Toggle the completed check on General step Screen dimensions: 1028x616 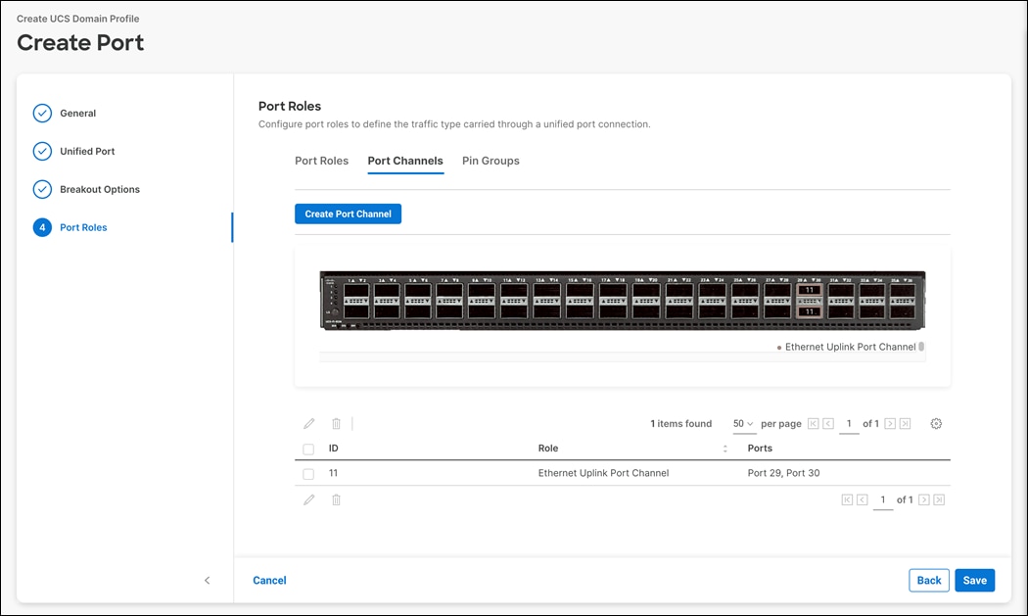coord(42,113)
